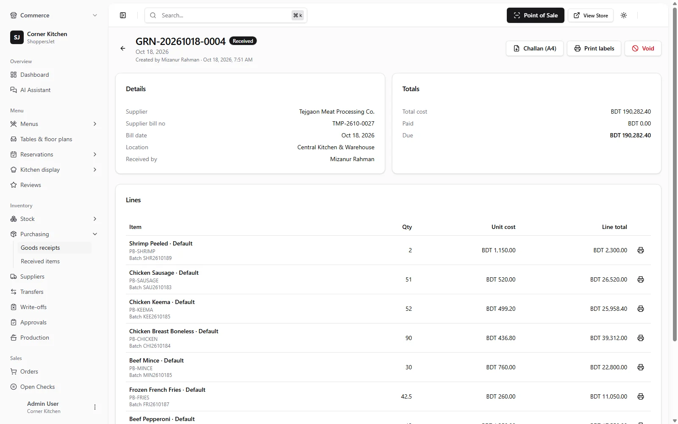Expand the Commerce app switcher dropdown
The width and height of the screenshot is (678, 424).
[54, 15]
